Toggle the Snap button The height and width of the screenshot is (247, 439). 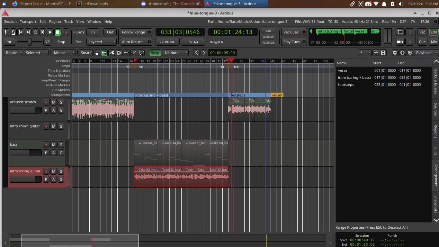tap(155, 53)
